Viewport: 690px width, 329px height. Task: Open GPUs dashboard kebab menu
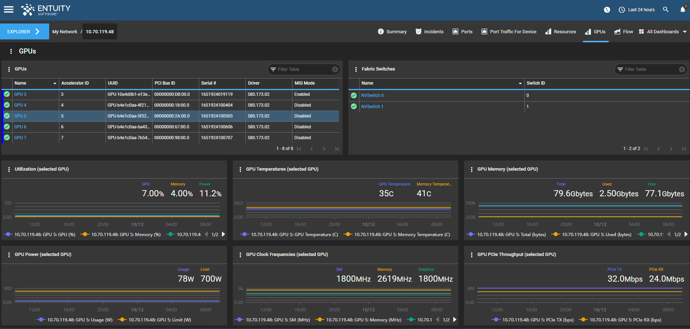[x=11, y=51]
